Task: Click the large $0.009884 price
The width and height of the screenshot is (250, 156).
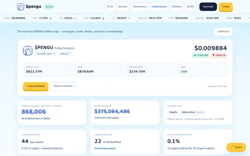Action: pos(211,48)
